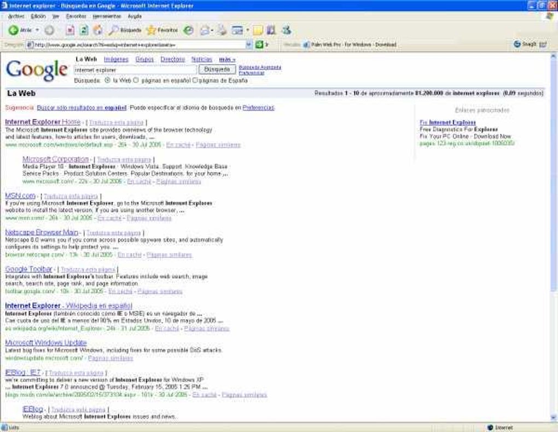Open the Búsqueda search toolbar button
This screenshot has width=558, height=432.
click(125, 30)
